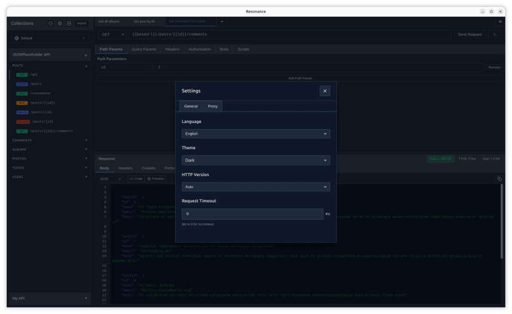Select the PUT /posts/{{id}} request
Viewport: 512px width, 314px height.
pos(49,103)
